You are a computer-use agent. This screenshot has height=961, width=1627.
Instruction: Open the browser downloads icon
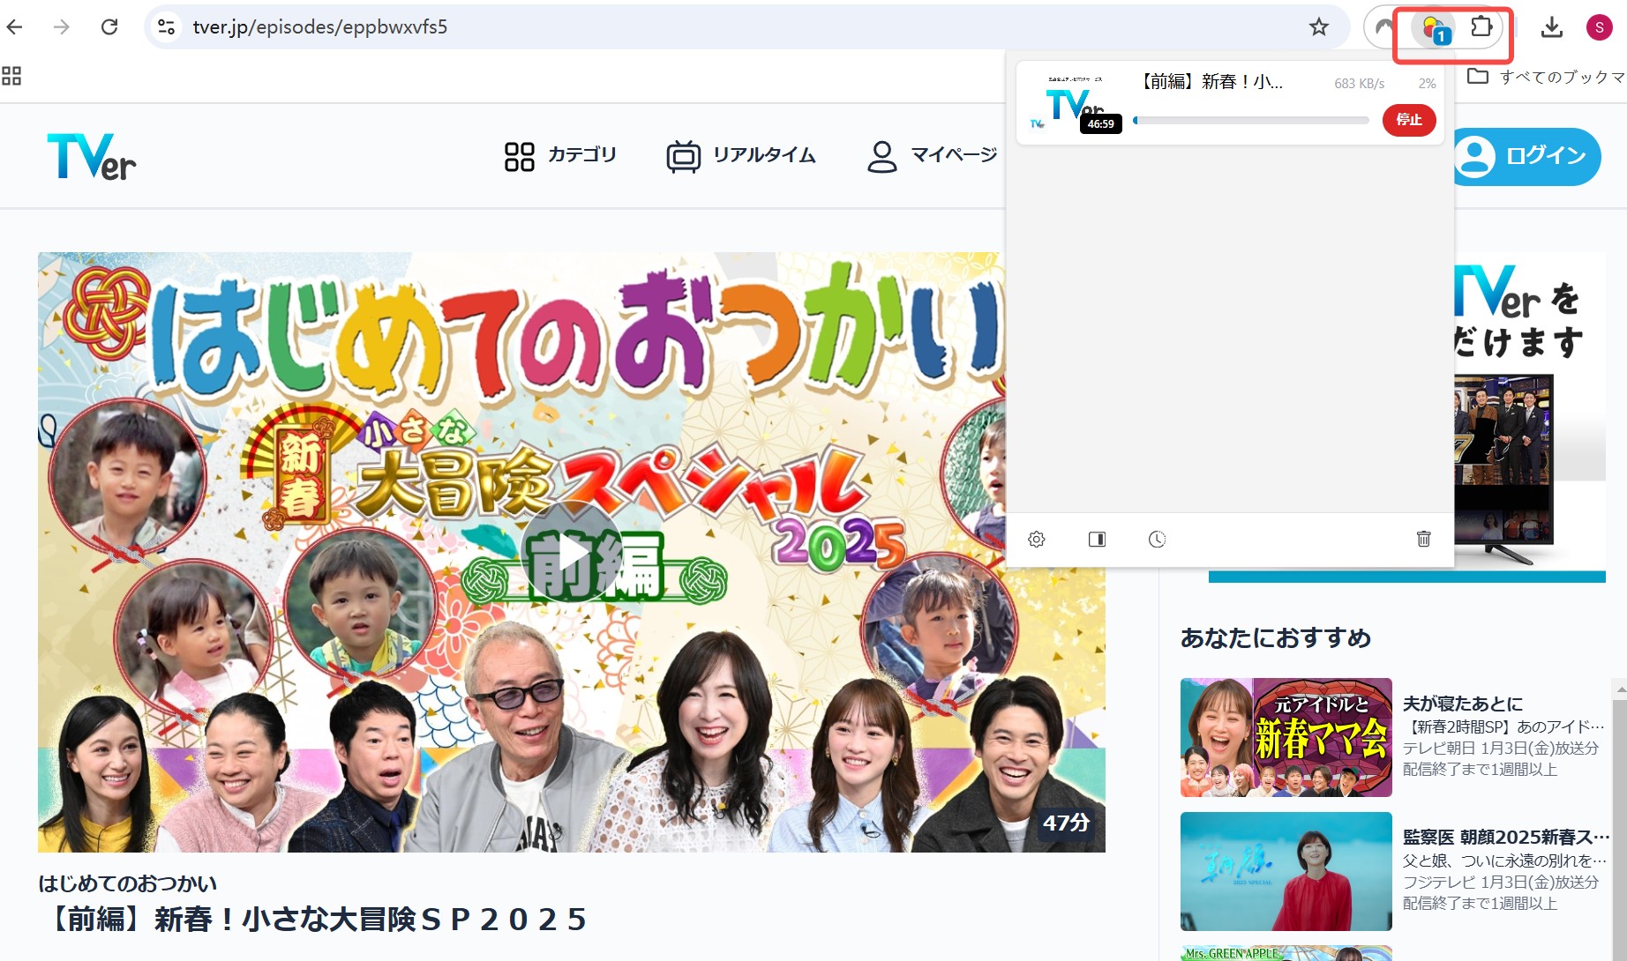coord(1551,27)
